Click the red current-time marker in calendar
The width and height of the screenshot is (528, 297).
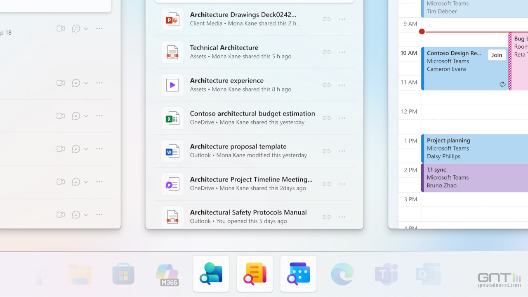(422, 32)
